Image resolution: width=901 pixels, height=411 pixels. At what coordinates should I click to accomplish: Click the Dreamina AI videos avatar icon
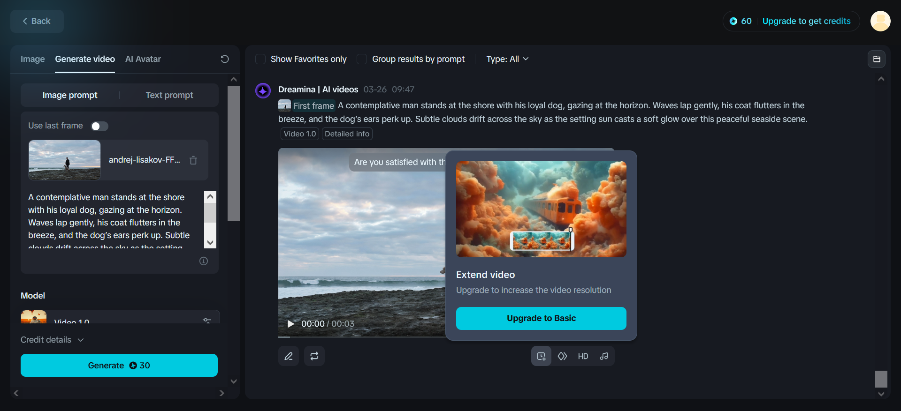click(x=263, y=90)
